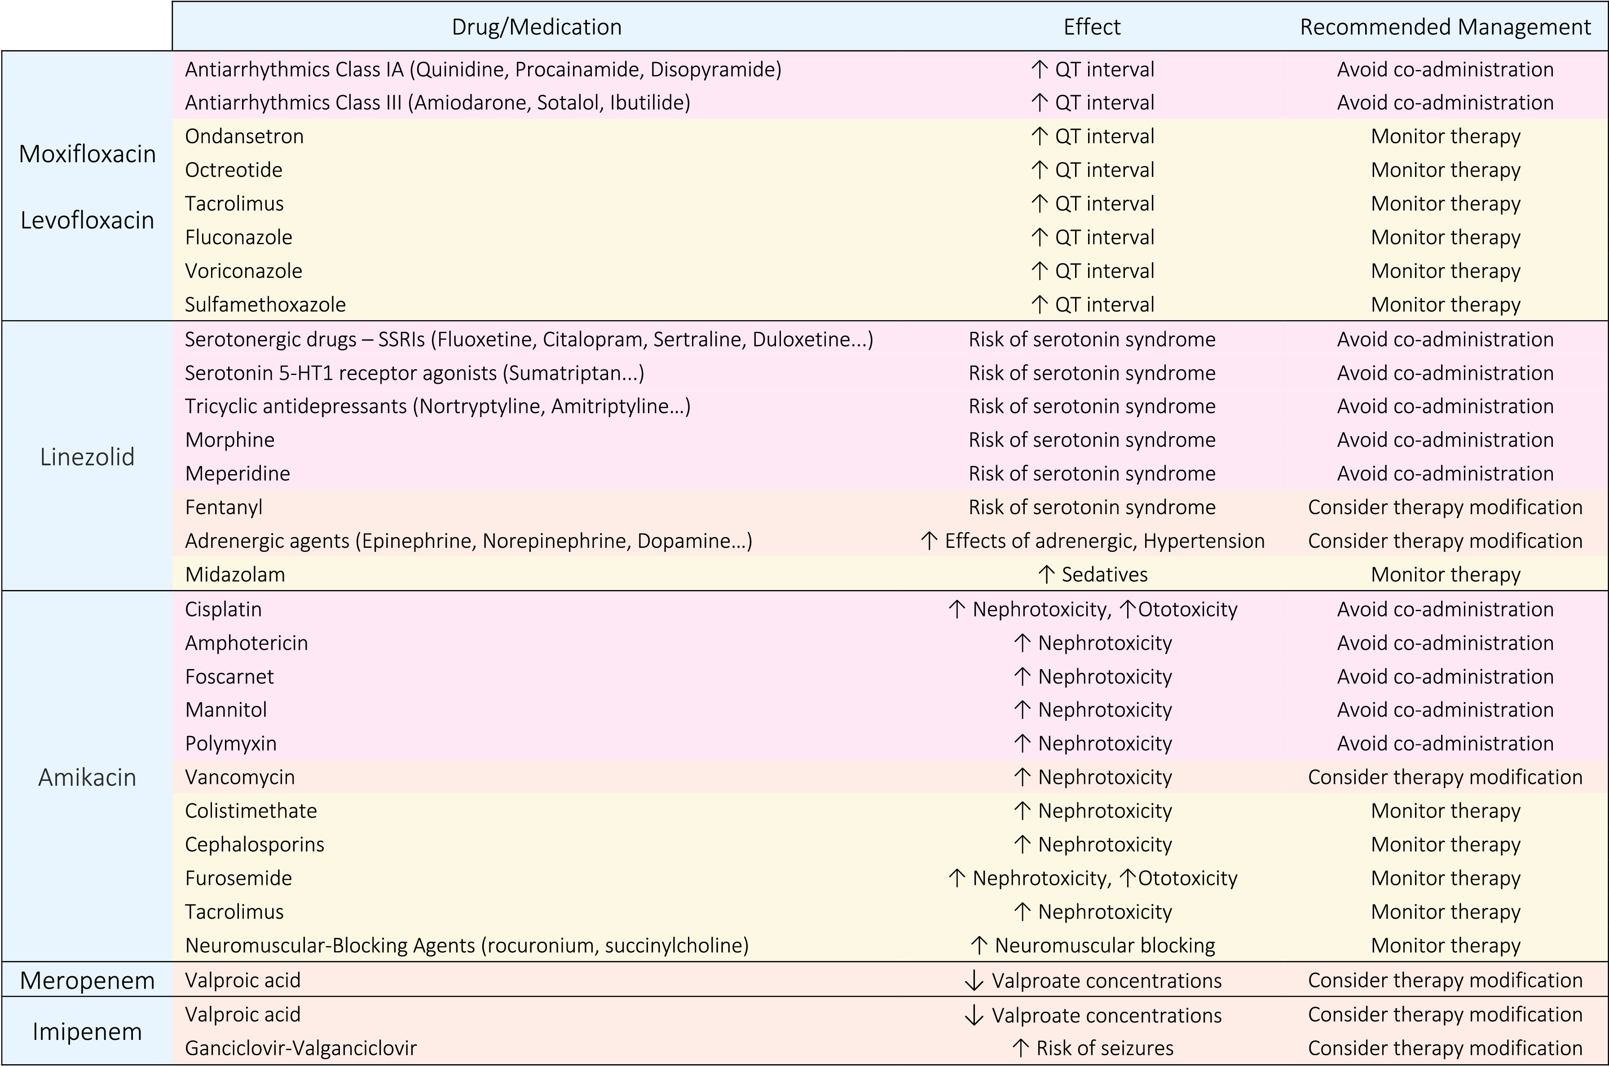The image size is (1609, 1066).
Task: Click the Cisplatin drug entry
Action: click(223, 609)
